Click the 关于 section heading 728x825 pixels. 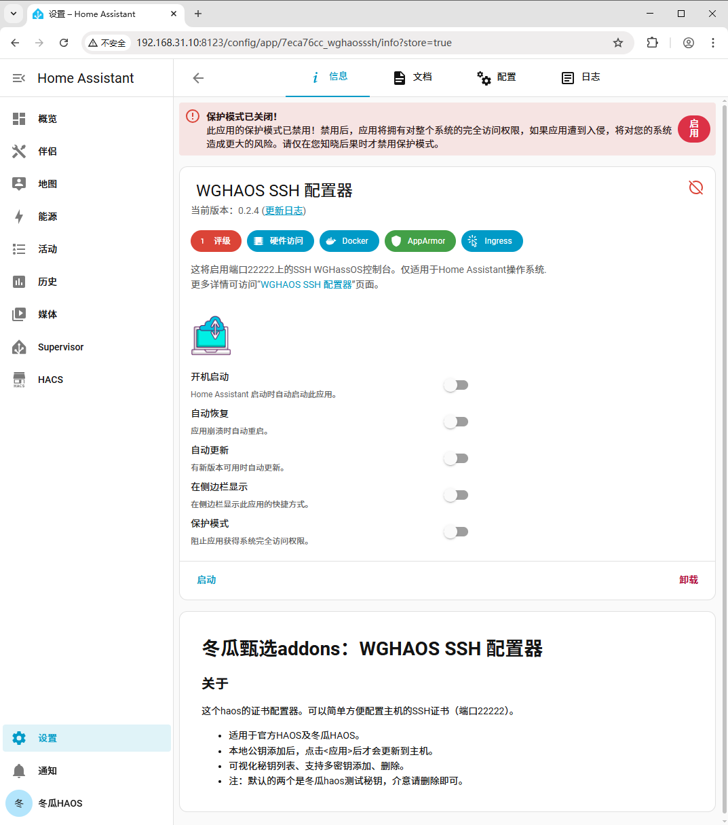tap(215, 684)
